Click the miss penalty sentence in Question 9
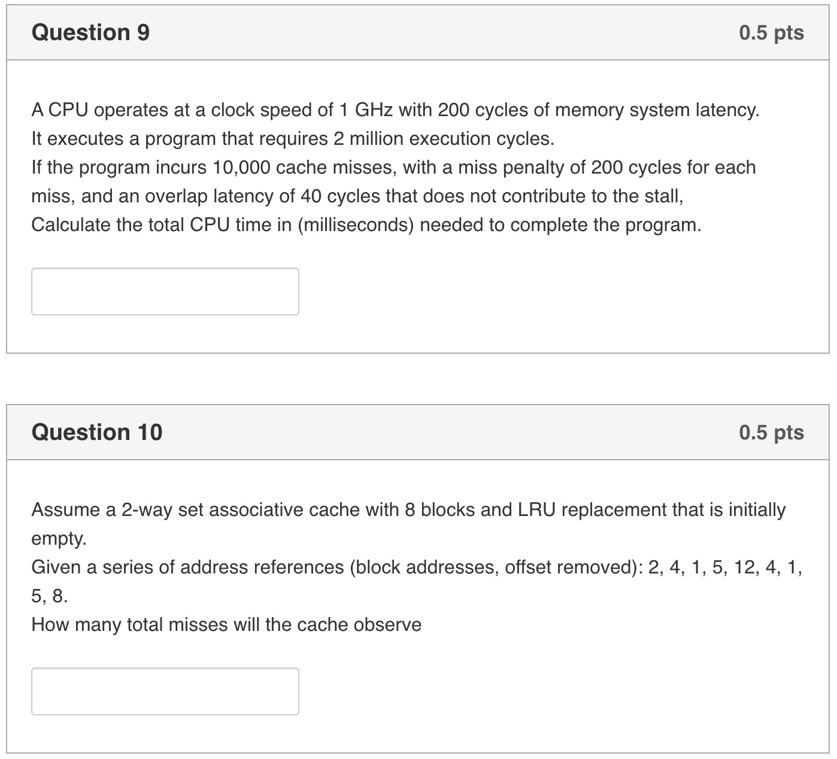837x759 pixels. [392, 167]
